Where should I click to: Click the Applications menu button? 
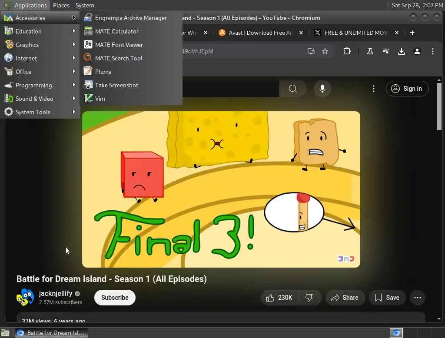(26, 5)
